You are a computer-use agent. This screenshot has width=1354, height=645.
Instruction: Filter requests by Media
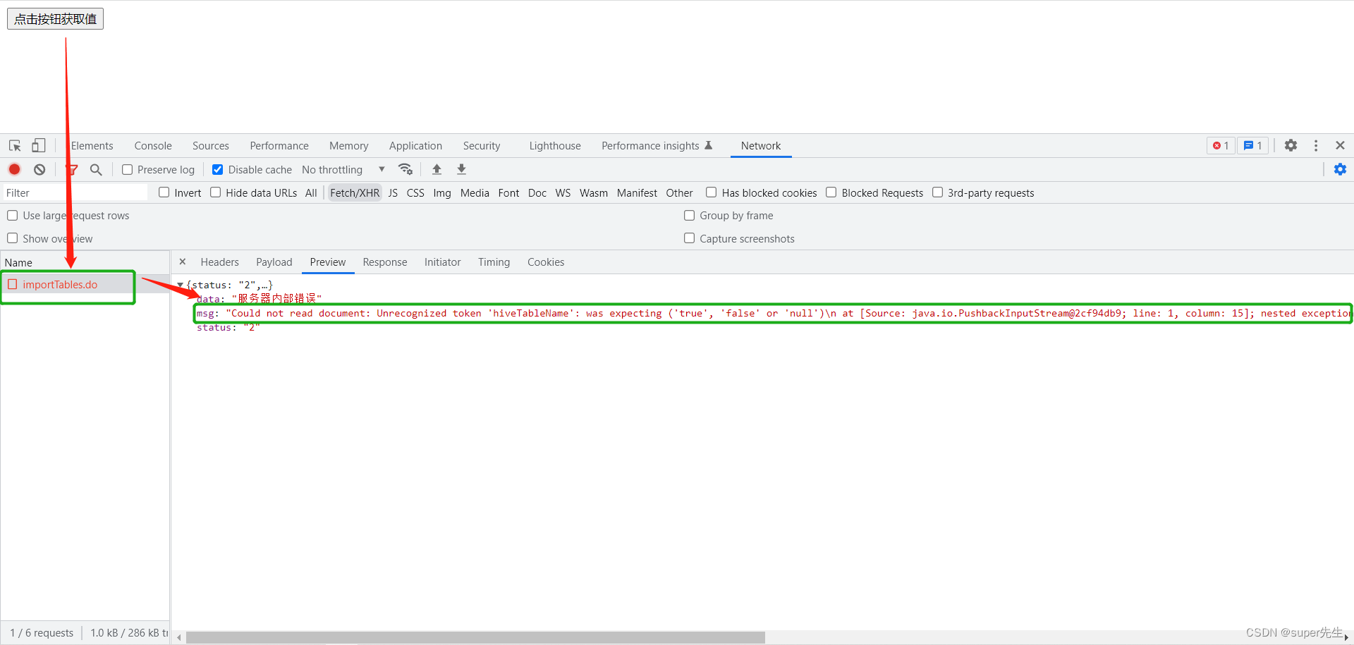[x=475, y=192]
